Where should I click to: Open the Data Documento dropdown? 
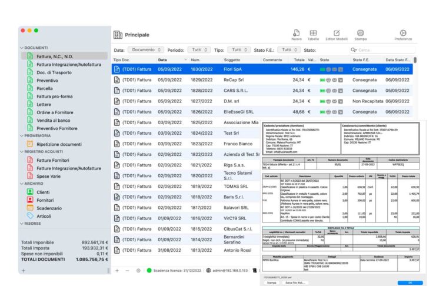[146, 50]
